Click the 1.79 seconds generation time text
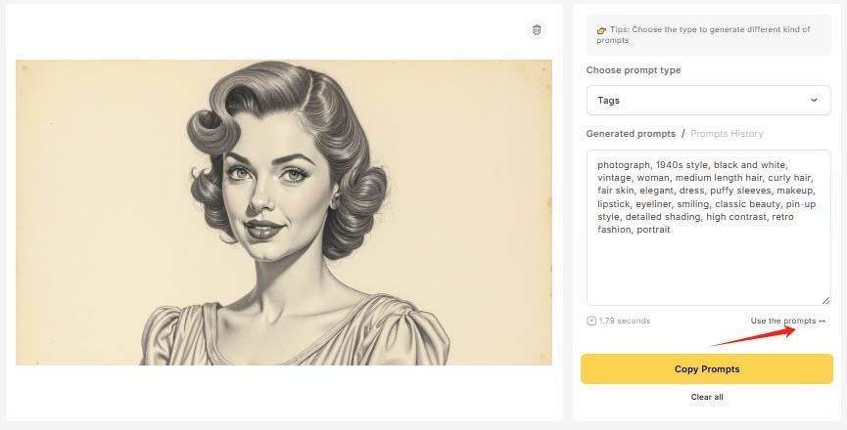847x430 pixels. coord(625,321)
